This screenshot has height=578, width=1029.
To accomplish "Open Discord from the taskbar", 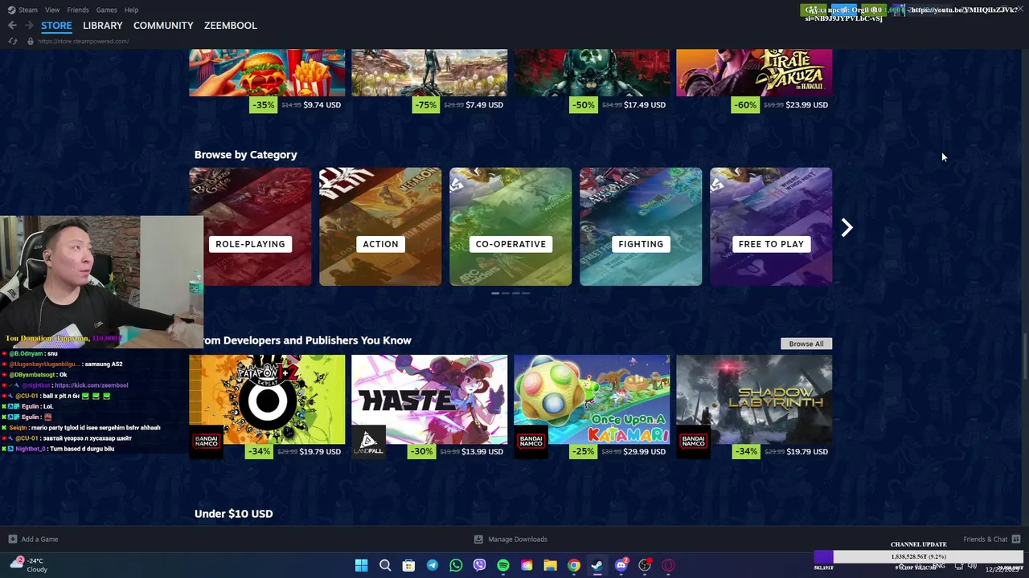I will [x=621, y=565].
